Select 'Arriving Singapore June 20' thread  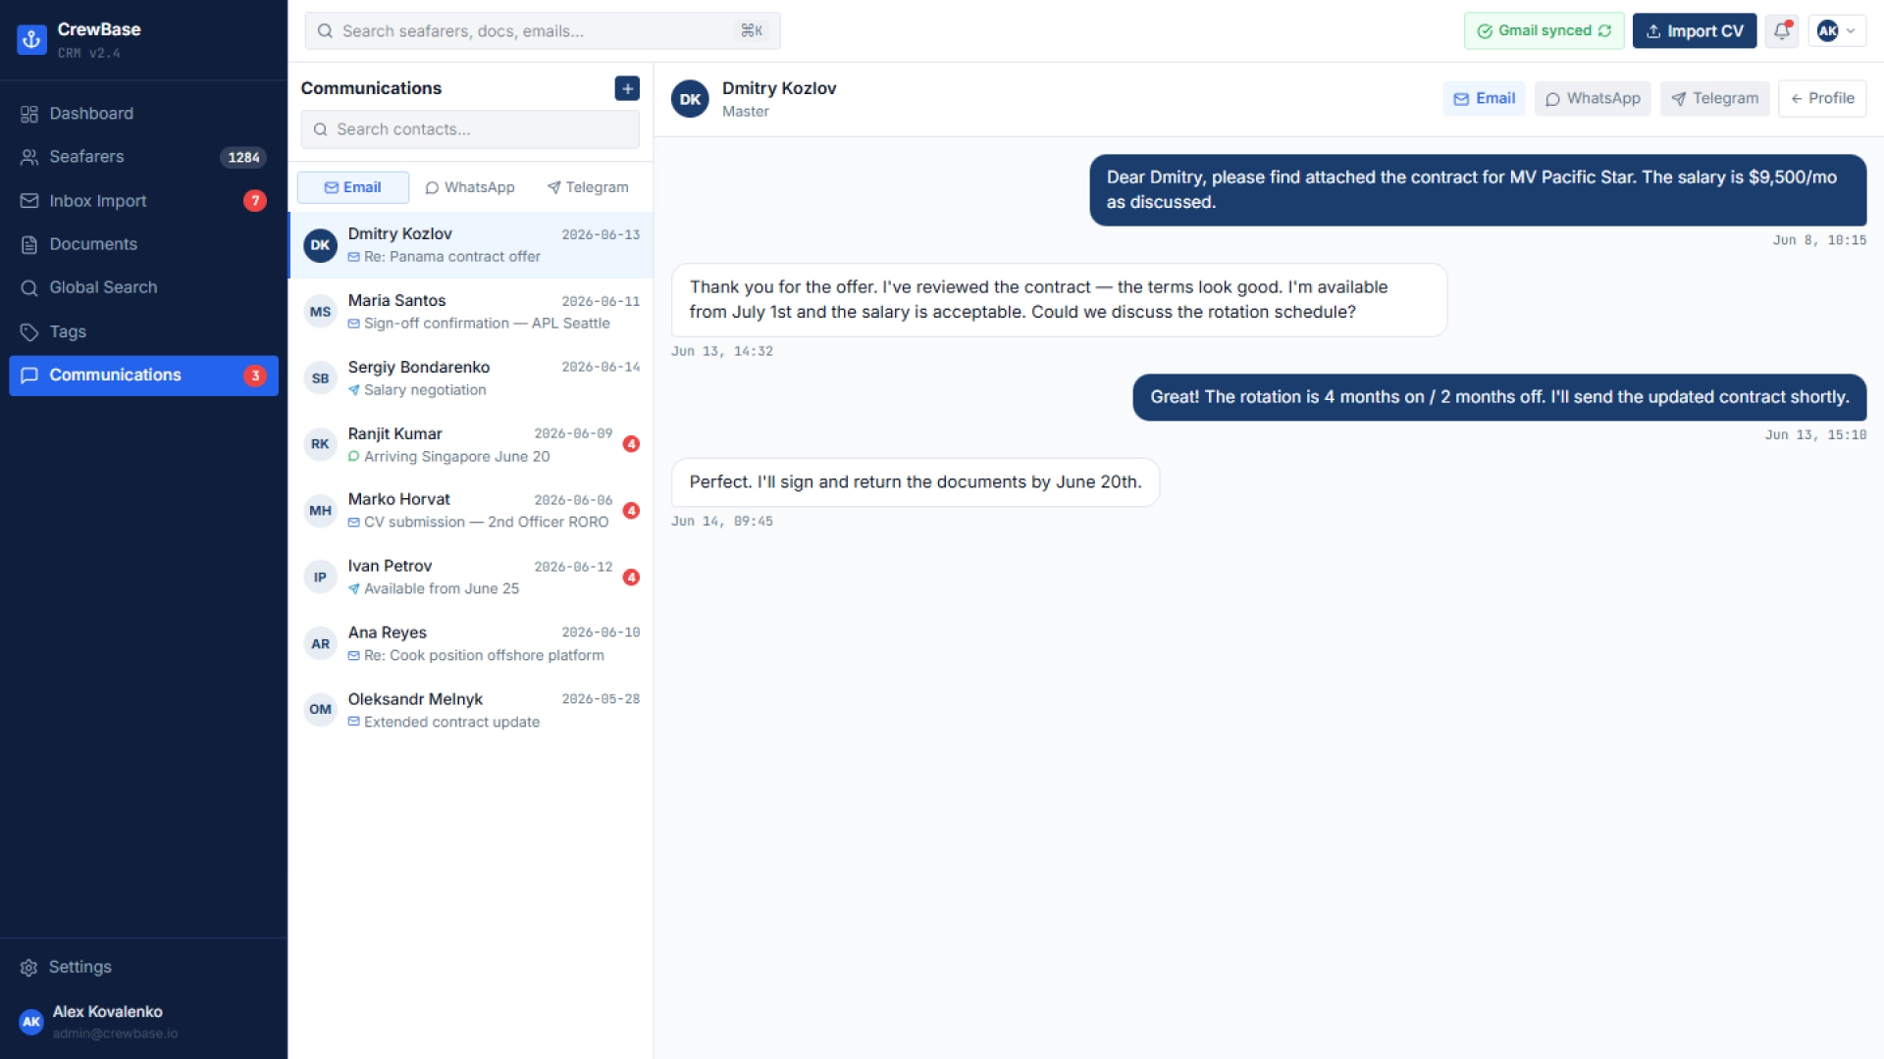471,444
